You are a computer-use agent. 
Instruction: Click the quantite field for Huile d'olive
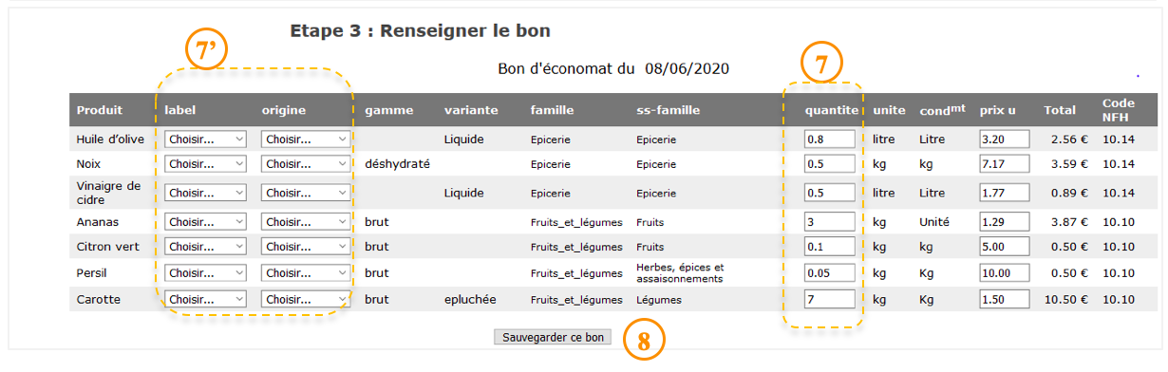coord(829,139)
